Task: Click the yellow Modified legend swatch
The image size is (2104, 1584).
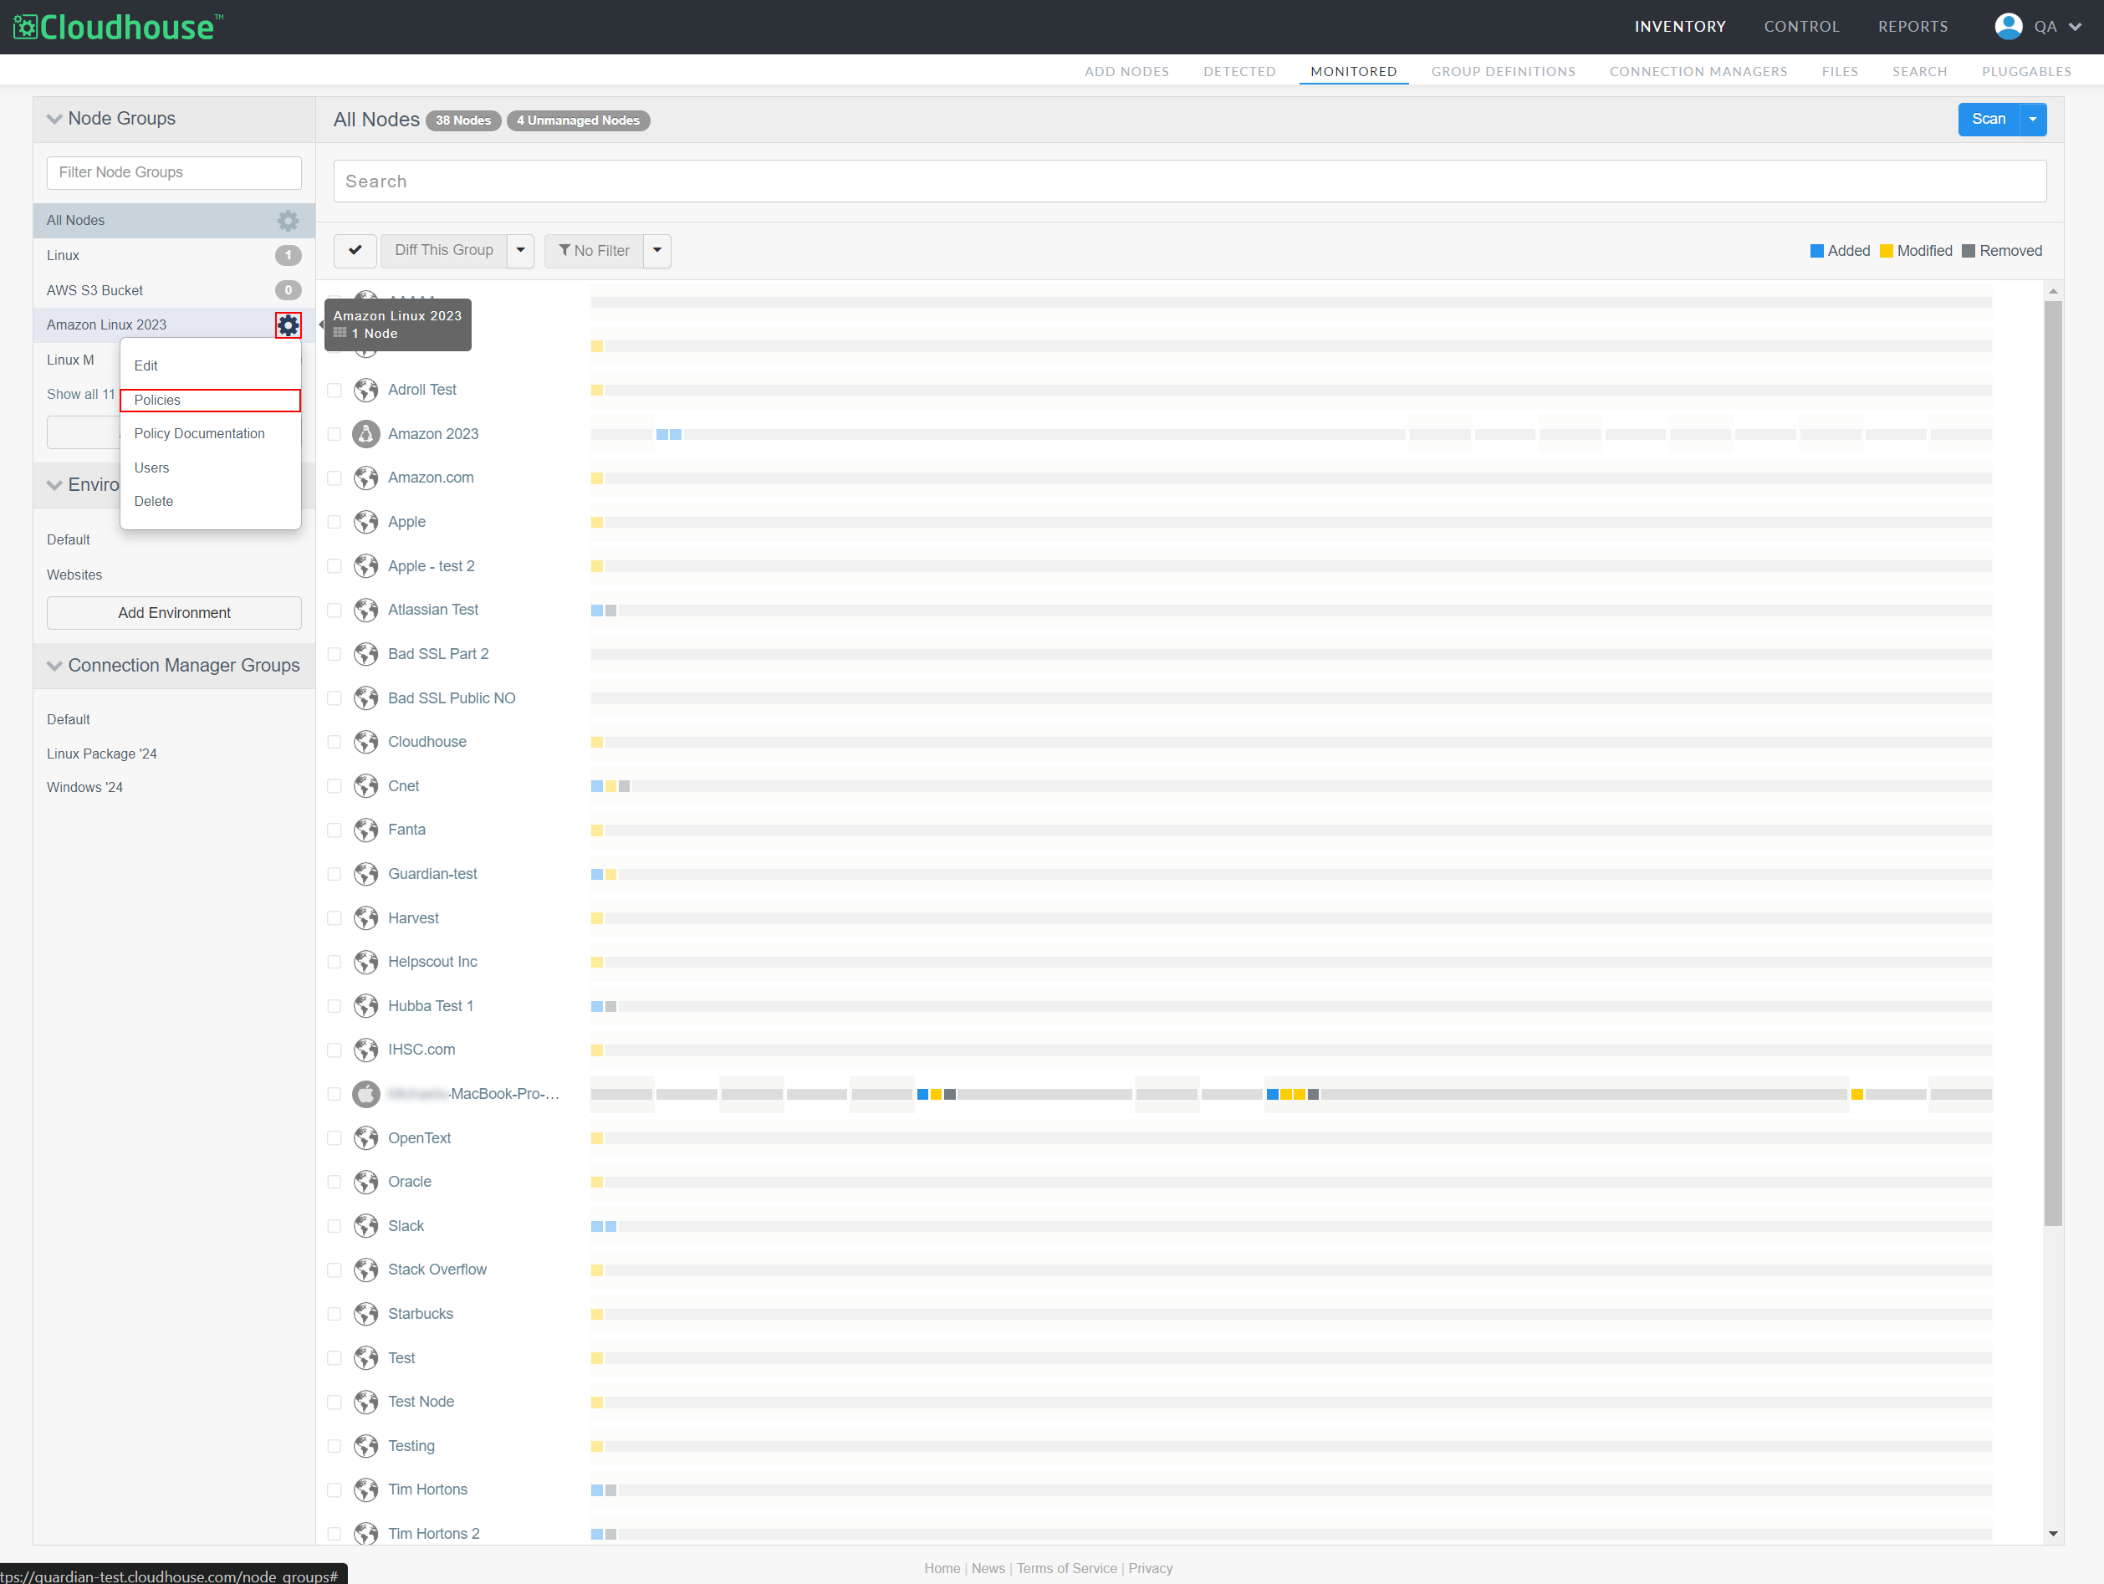Action: [x=1887, y=251]
